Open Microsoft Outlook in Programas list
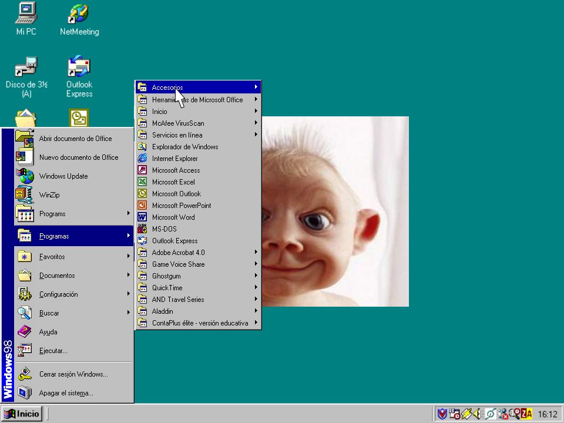The height and width of the screenshot is (423, 564). pyautogui.click(x=198, y=193)
